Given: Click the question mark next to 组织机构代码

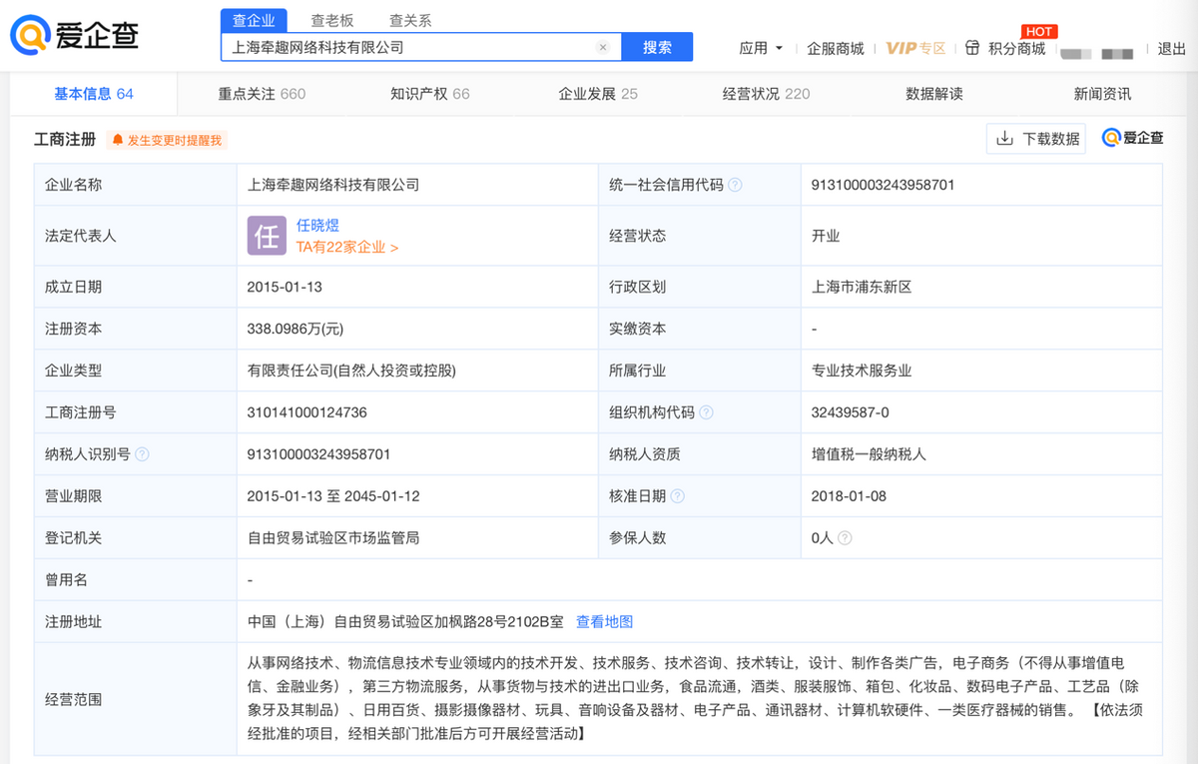Looking at the screenshot, I should (708, 411).
